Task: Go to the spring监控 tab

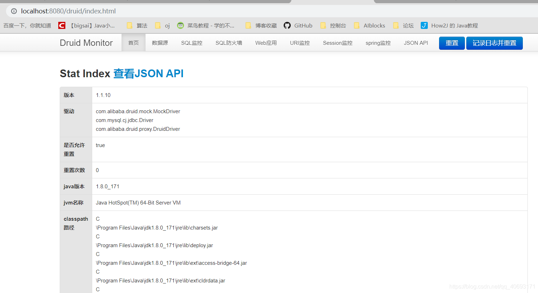Action: coord(378,43)
